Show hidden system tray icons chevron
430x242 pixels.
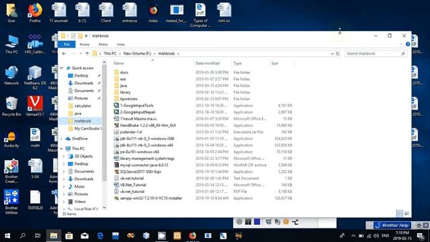[353, 236]
